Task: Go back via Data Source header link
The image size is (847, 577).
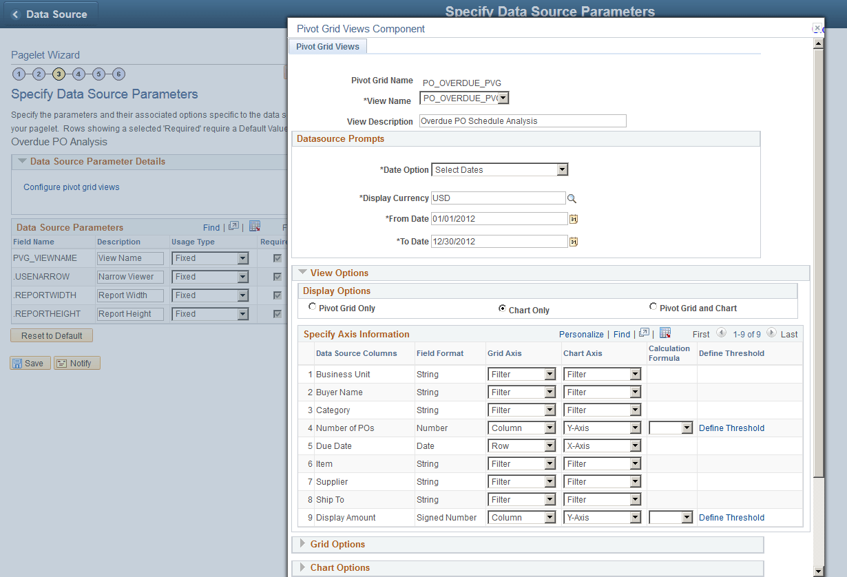Action: (51, 14)
